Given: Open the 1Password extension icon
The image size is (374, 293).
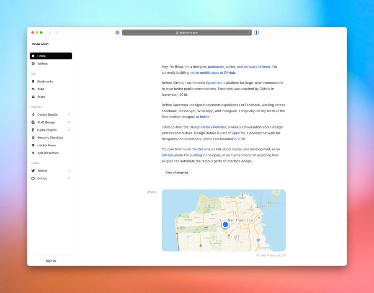Looking at the screenshot, I should [117, 33].
